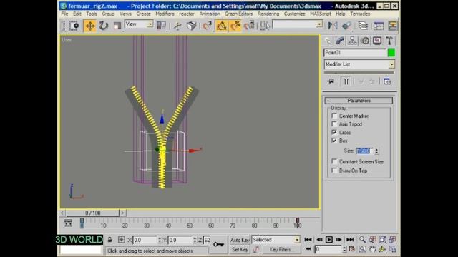The image size is (458, 257).
Task: Open the Rendering menu
Action: (268, 14)
